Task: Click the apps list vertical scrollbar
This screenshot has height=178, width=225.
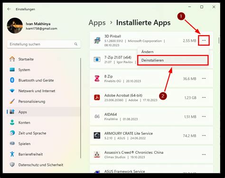Action: (x=219, y=40)
